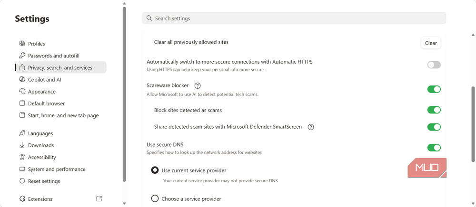
Task: Enable the Automatic HTTPS toggle
Action: pyautogui.click(x=434, y=65)
